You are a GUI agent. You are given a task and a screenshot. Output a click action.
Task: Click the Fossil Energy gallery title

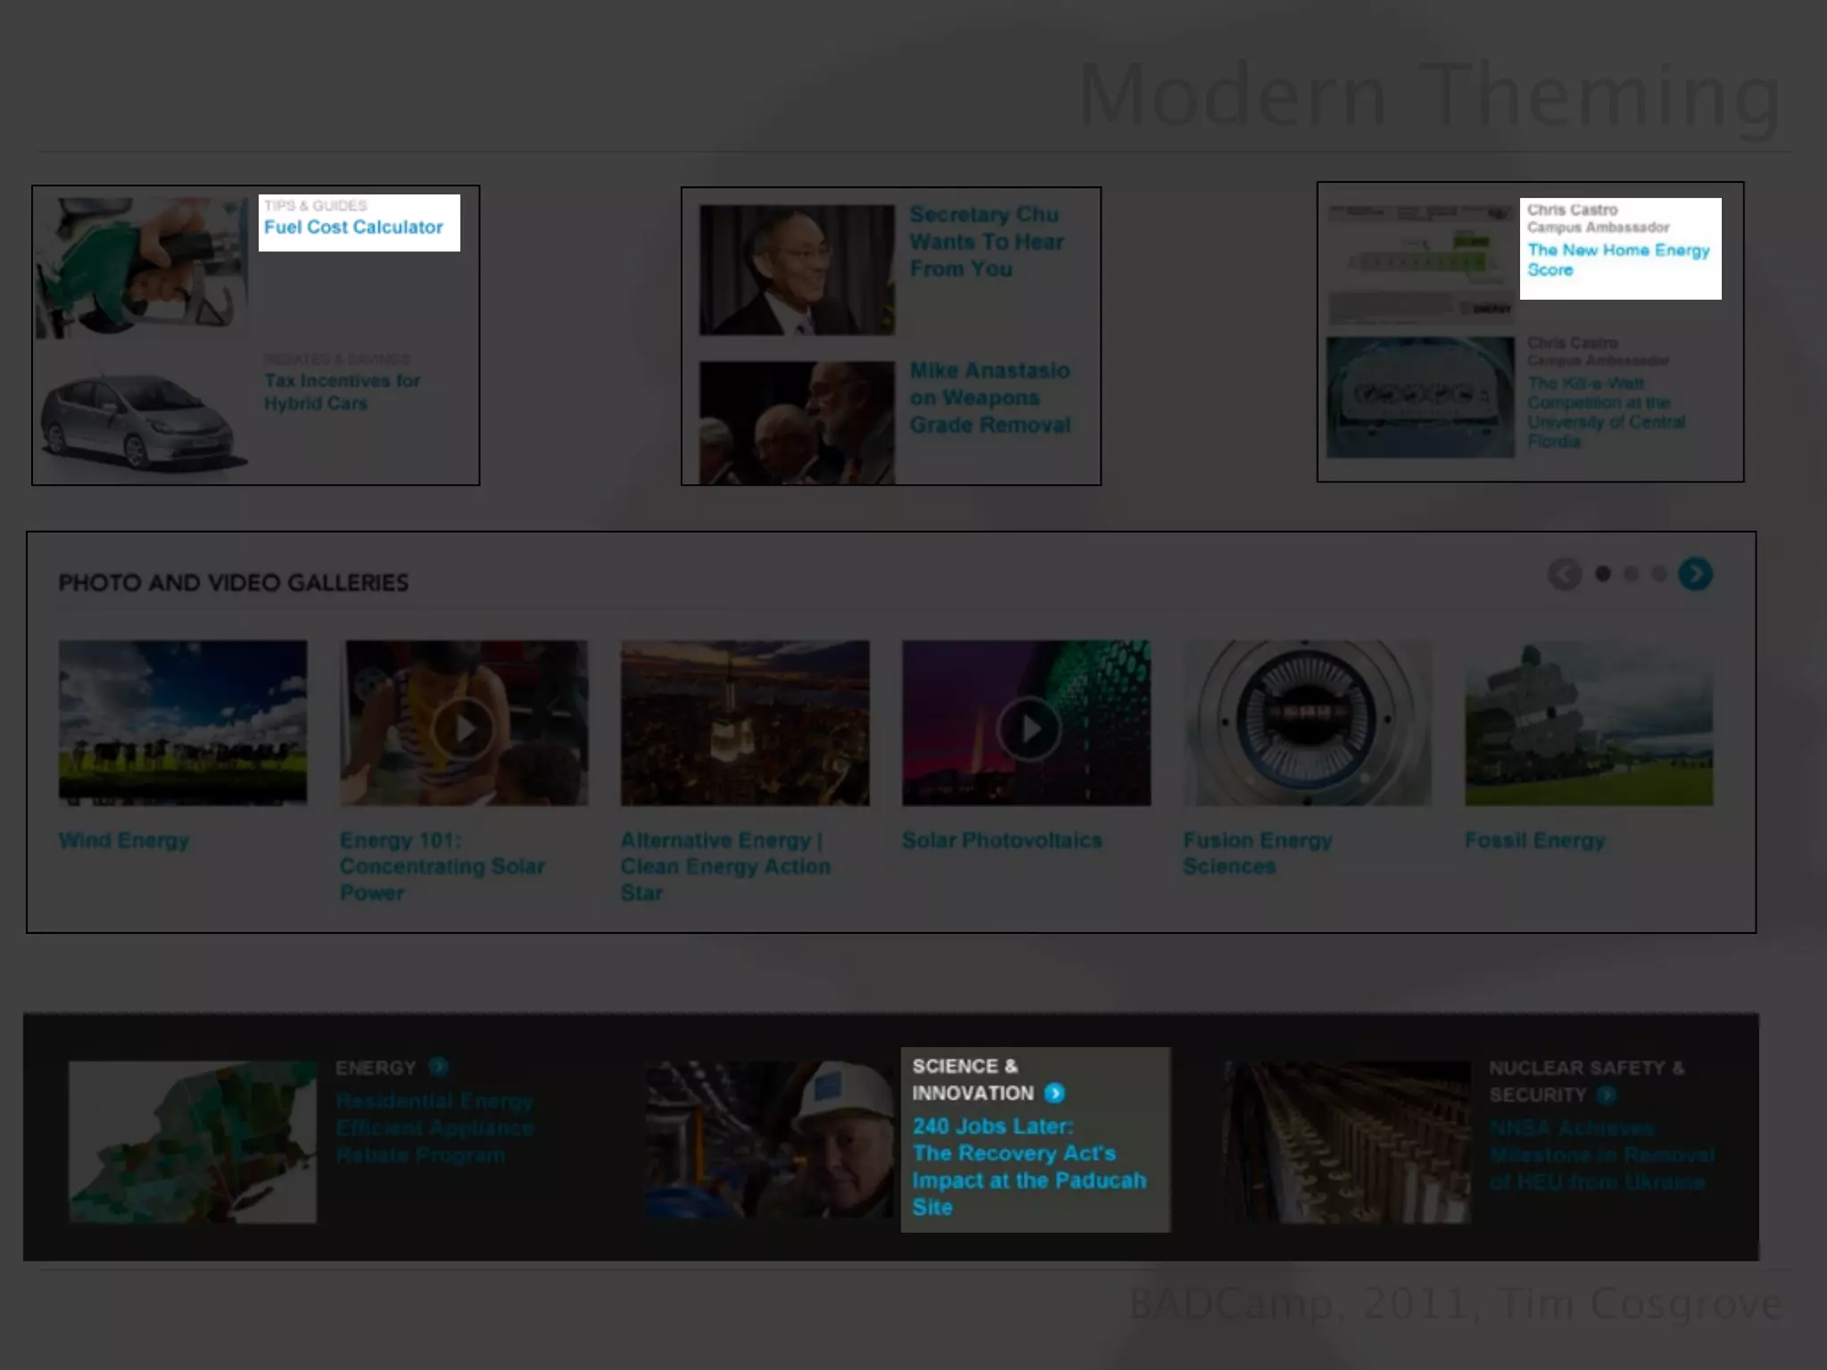click(x=1534, y=840)
